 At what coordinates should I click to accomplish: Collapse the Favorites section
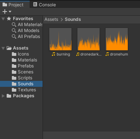[x=3, y=19]
